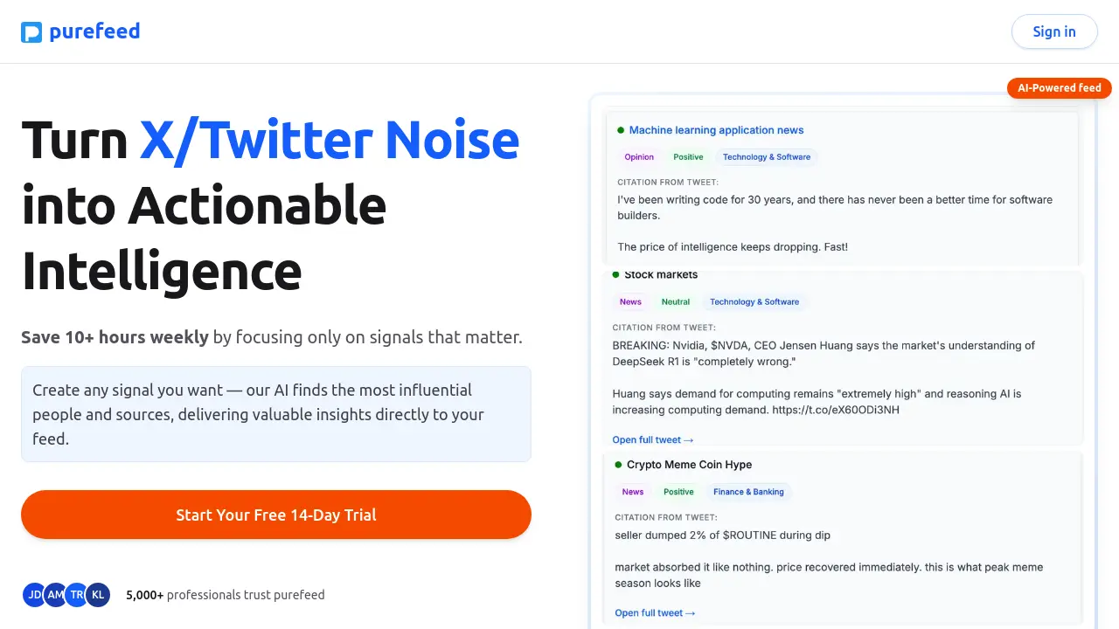Click green dot beside Stock markets
This screenshot has height=629, width=1119.
click(616, 274)
